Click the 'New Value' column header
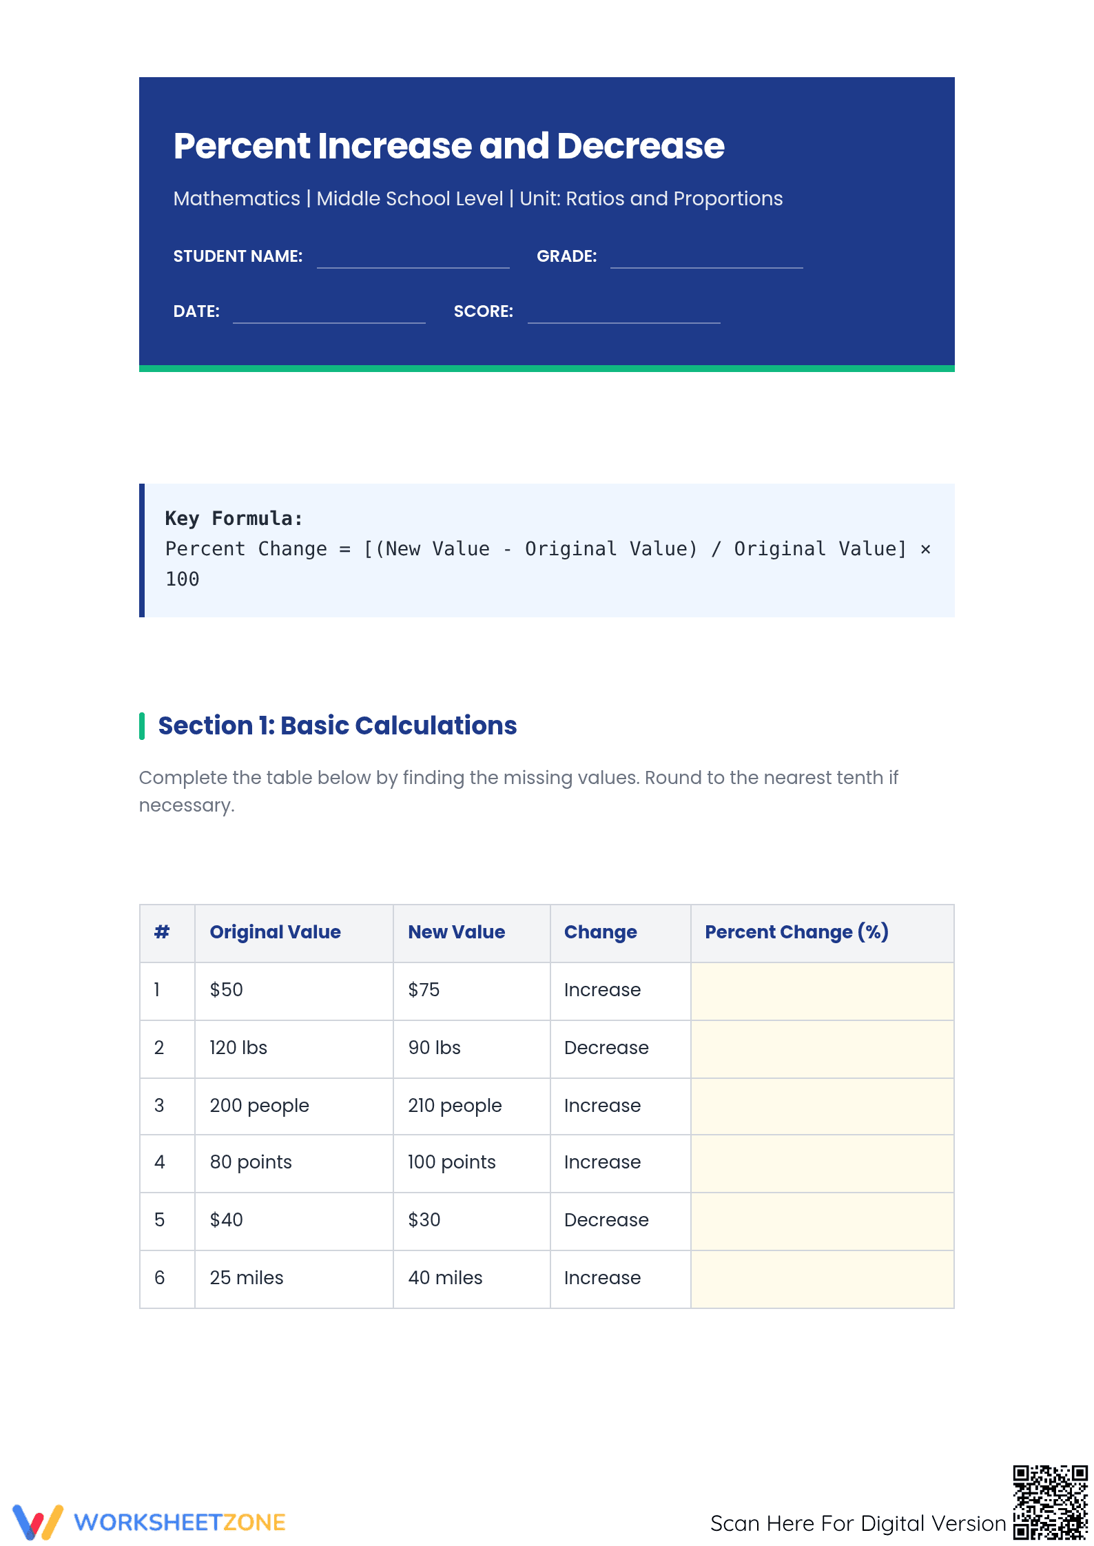The height and width of the screenshot is (1546, 1094). click(x=457, y=932)
